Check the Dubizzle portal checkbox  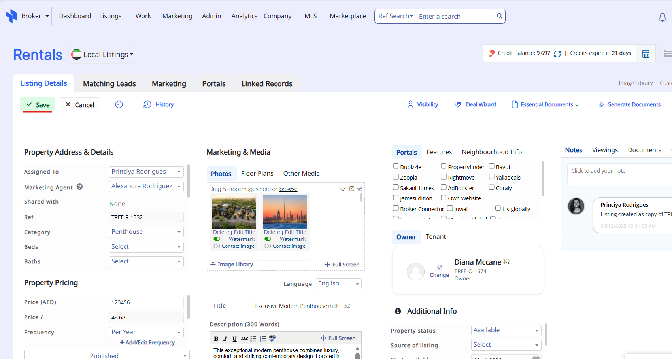pyautogui.click(x=396, y=166)
